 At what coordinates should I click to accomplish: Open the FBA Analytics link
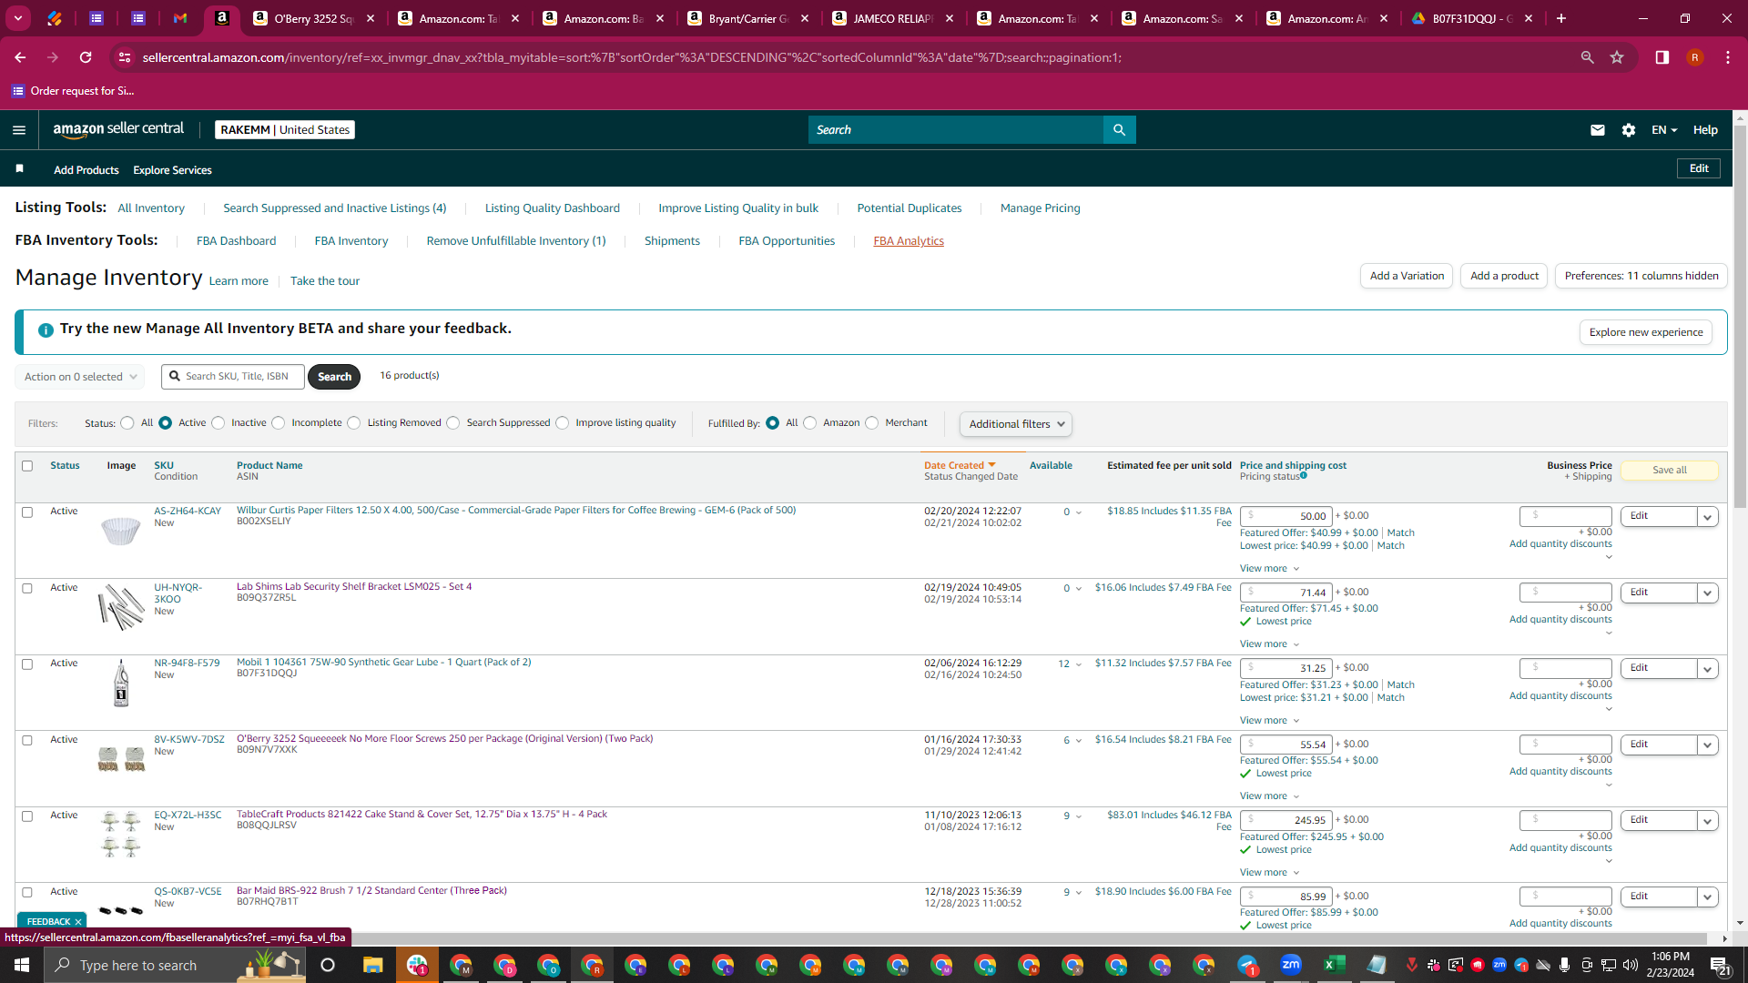(909, 241)
